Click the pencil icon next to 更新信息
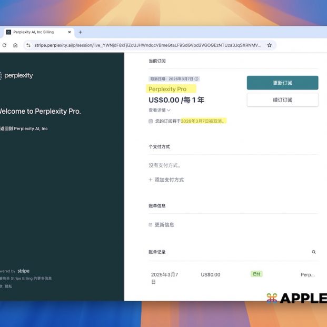The width and height of the screenshot is (327, 327). pyautogui.click(x=151, y=225)
